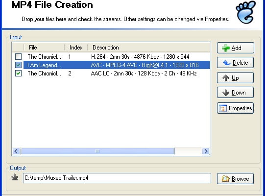Click the horizontal scrollbar thumb
The width and height of the screenshot is (265, 196).
point(97,151)
